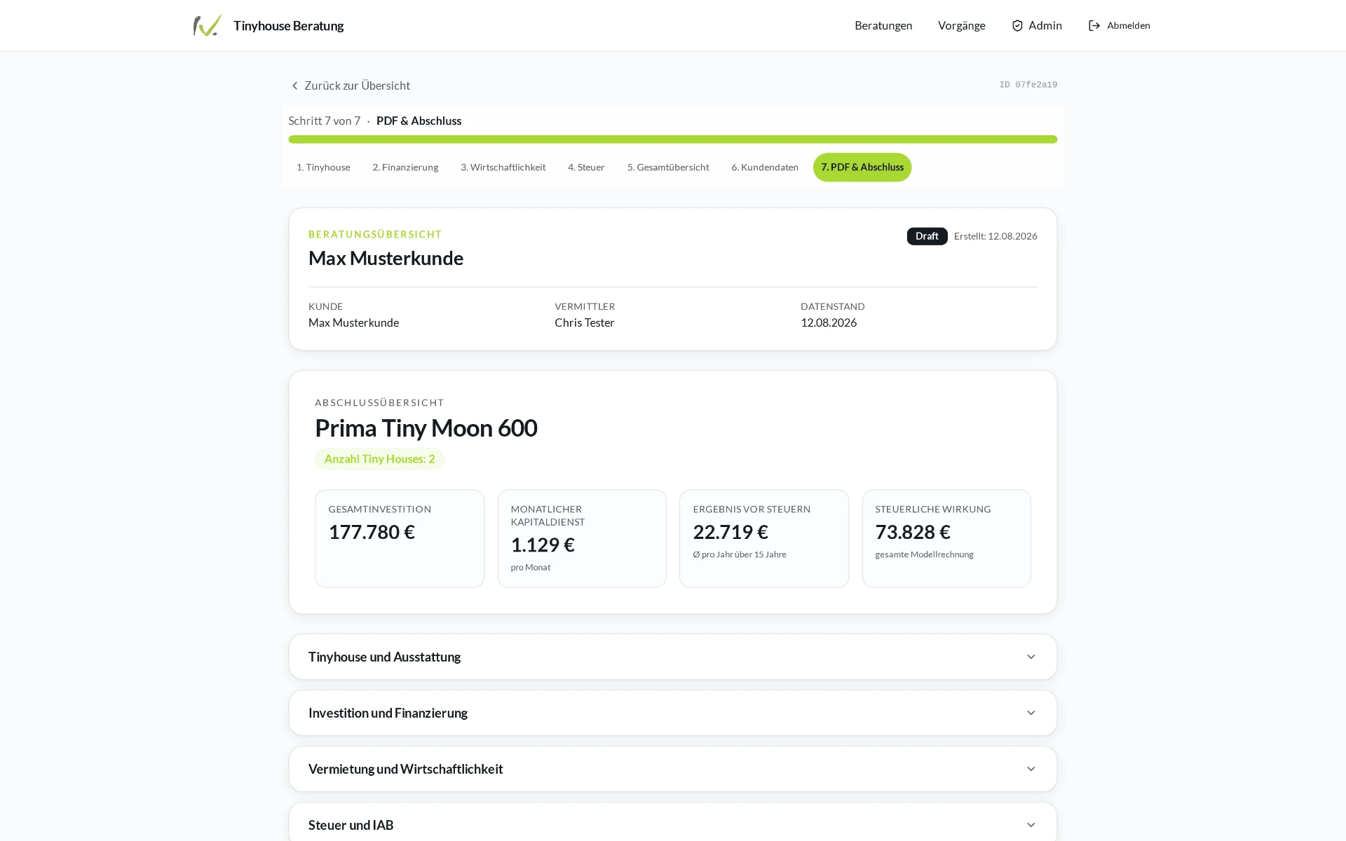Go to step 5. Gesamtübersicht
The image size is (1346, 841).
tap(668, 167)
